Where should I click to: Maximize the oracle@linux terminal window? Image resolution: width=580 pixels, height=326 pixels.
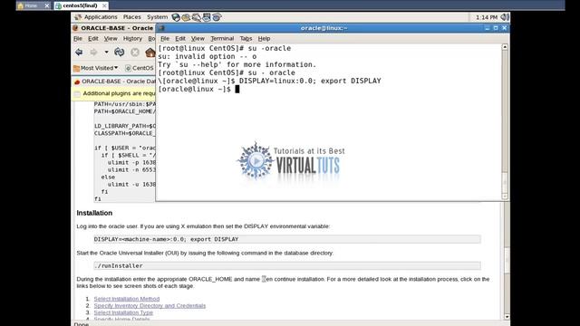[x=496, y=28]
